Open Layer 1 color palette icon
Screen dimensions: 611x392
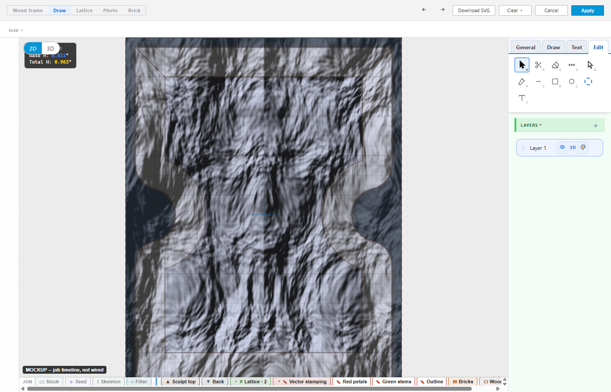[583, 147]
